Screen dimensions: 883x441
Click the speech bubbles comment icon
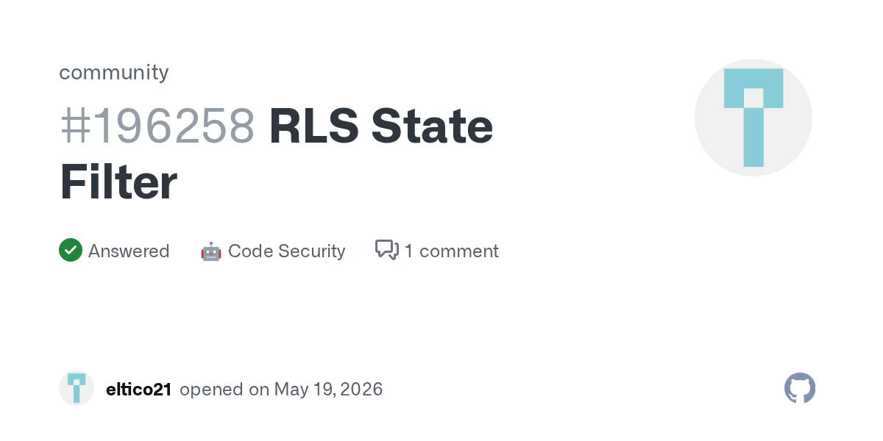[387, 251]
